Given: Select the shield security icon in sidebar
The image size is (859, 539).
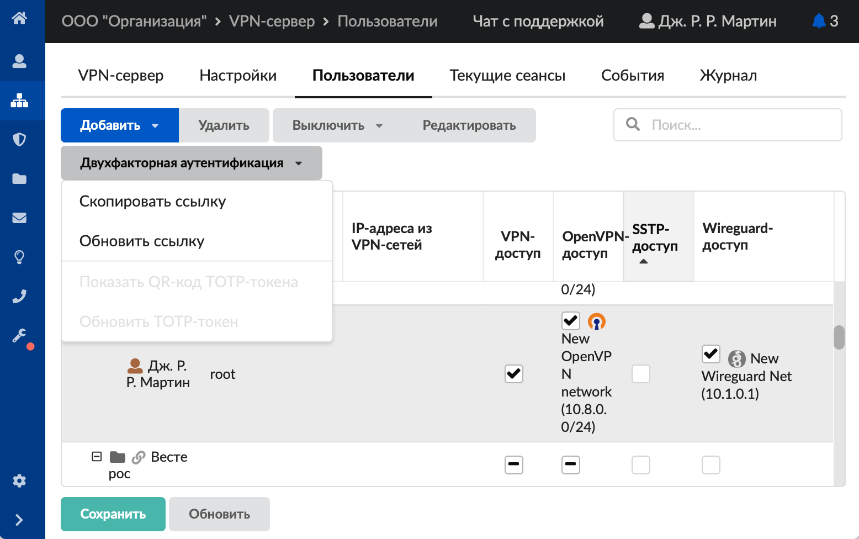Looking at the screenshot, I should coord(19,139).
